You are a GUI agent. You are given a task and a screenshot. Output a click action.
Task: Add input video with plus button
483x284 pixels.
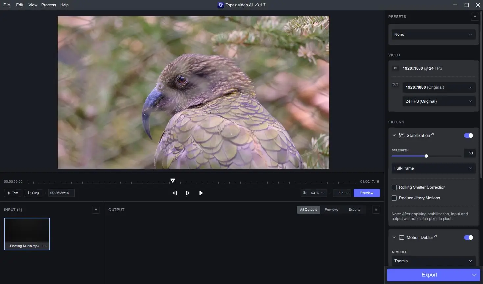point(96,210)
